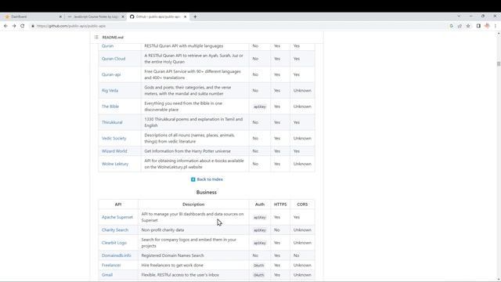The width and height of the screenshot is (501, 282).
Task: Open the Chrome three-dot menu
Action: coord(496,26)
